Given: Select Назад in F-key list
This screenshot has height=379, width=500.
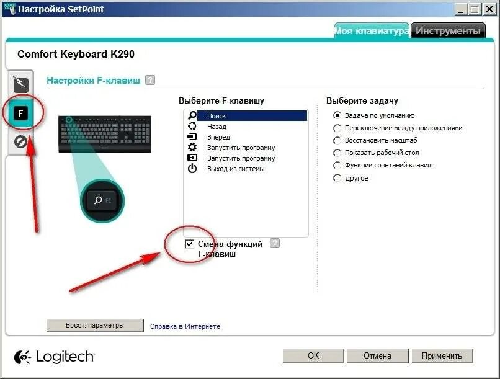Looking at the screenshot, I should (217, 127).
